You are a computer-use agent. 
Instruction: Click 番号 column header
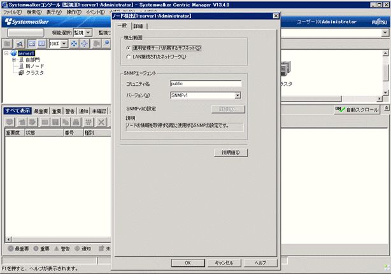(x=74, y=133)
